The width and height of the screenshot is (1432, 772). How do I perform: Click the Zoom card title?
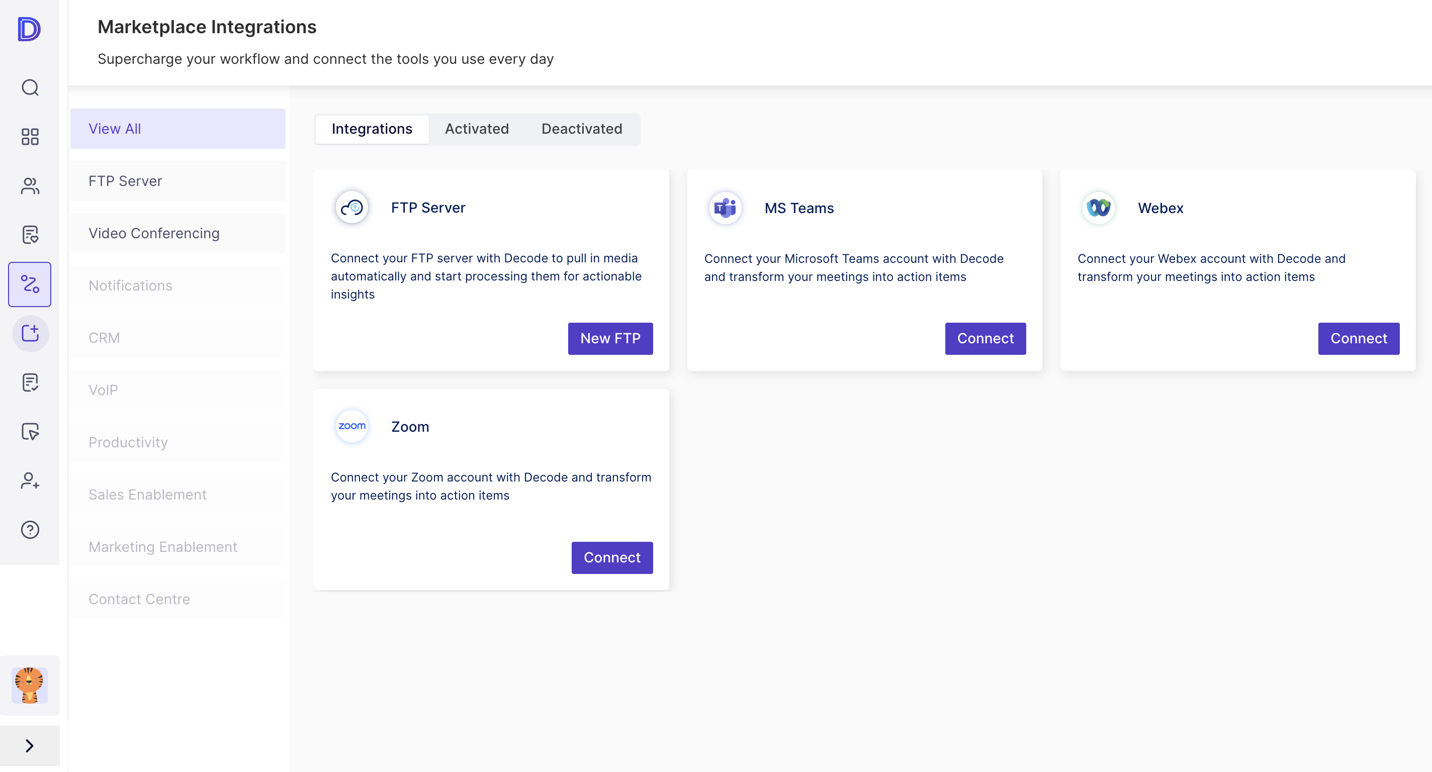coord(410,427)
